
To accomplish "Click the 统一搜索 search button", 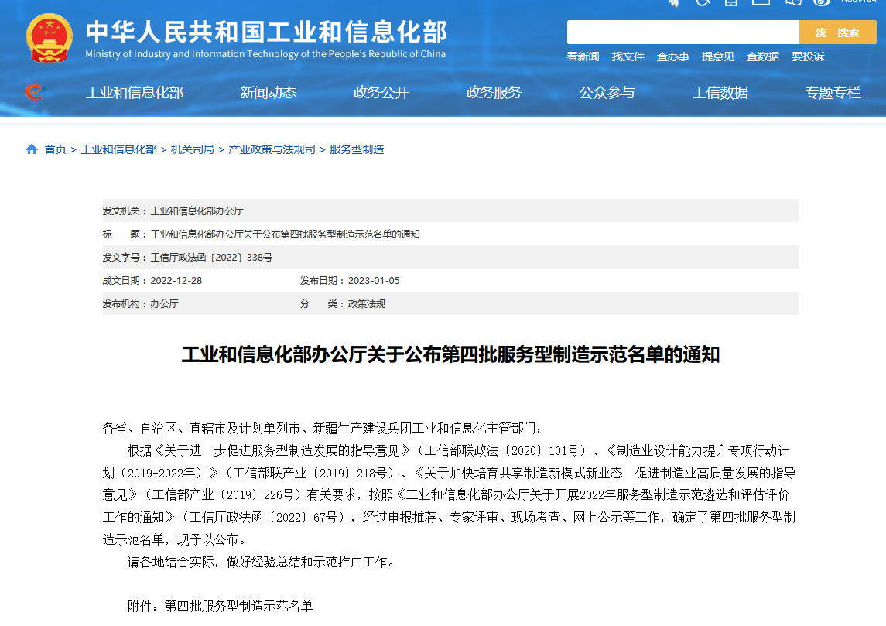I will click(837, 32).
